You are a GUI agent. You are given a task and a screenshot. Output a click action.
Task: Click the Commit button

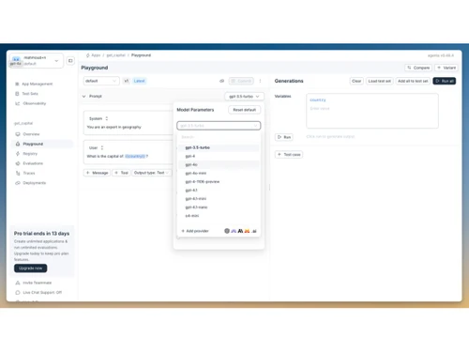click(241, 81)
